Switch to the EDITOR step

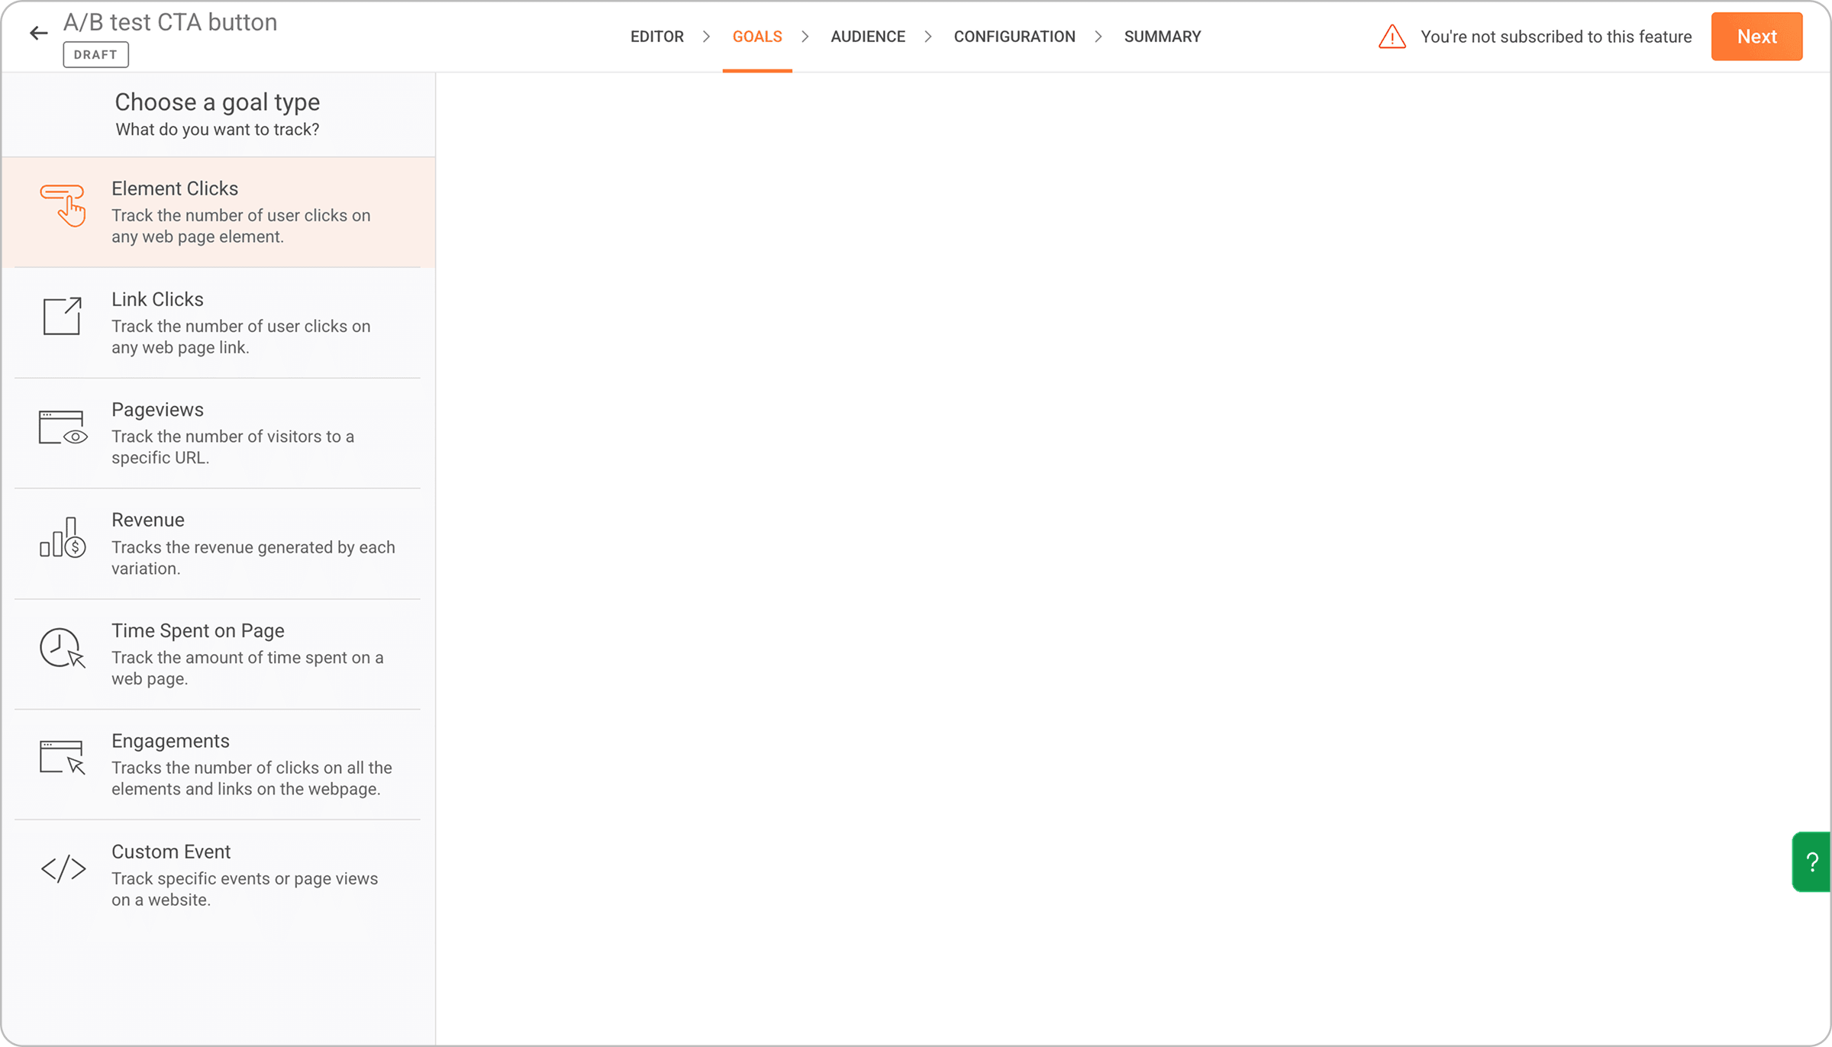(656, 37)
